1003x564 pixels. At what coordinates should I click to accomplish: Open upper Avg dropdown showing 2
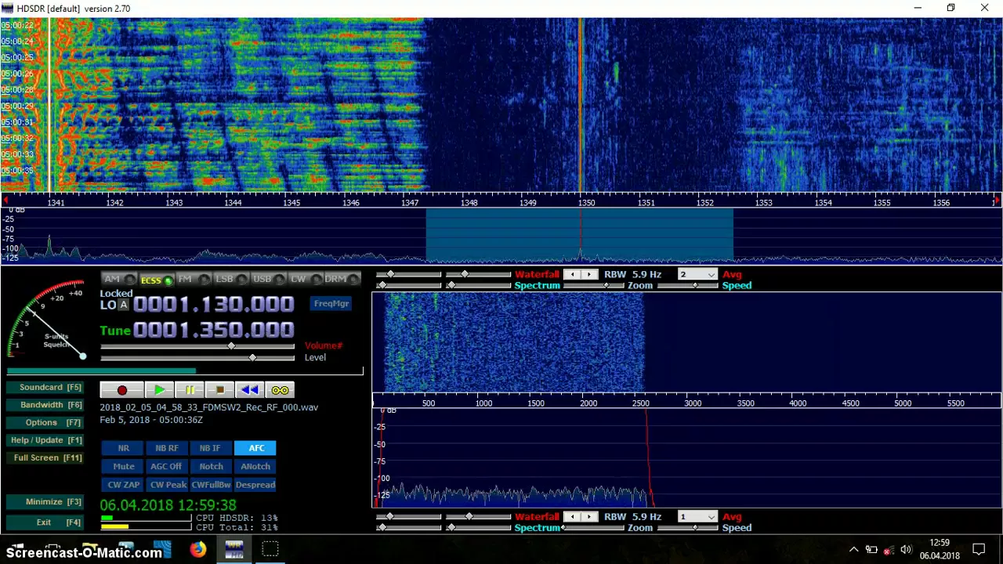pos(697,274)
